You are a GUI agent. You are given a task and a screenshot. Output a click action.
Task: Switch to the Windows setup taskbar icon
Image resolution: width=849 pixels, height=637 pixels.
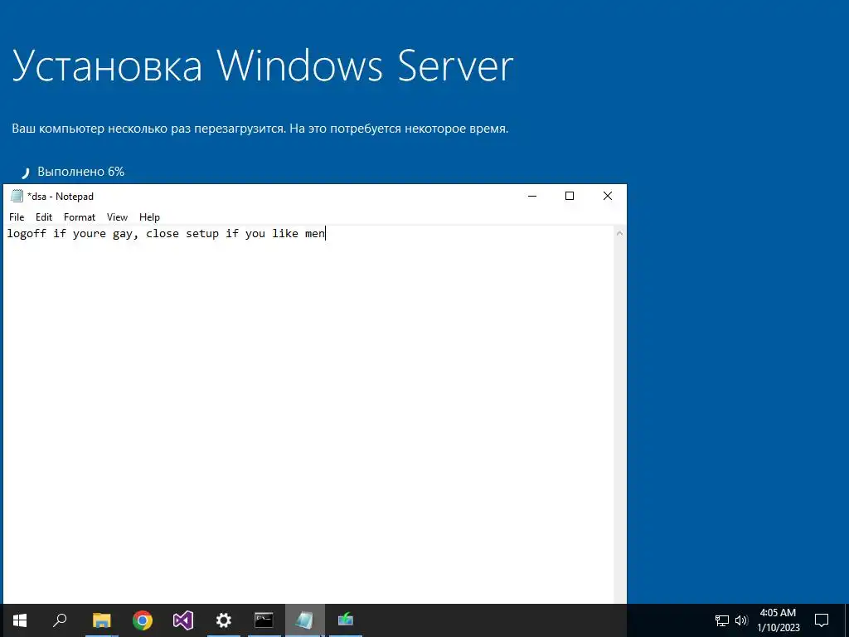click(x=346, y=620)
